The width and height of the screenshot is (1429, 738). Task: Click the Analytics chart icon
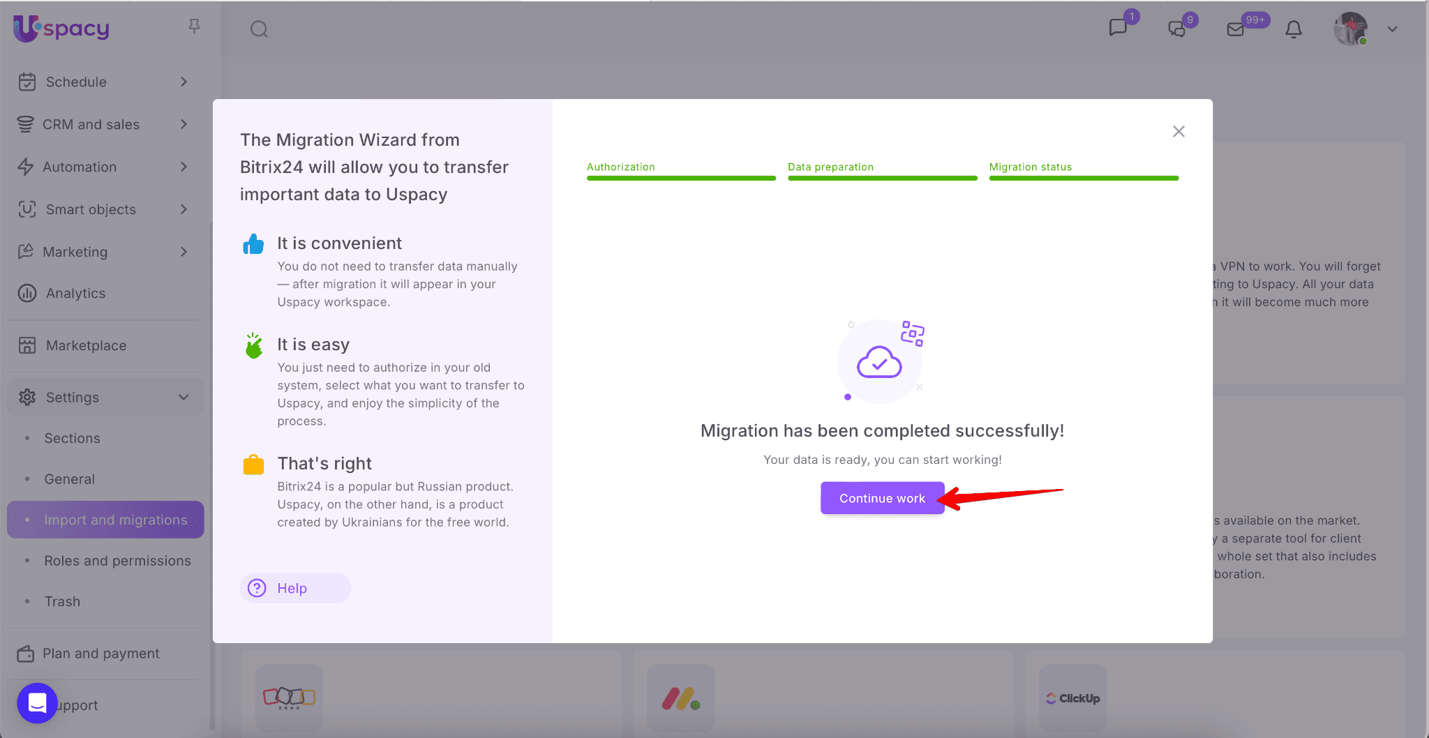click(27, 293)
